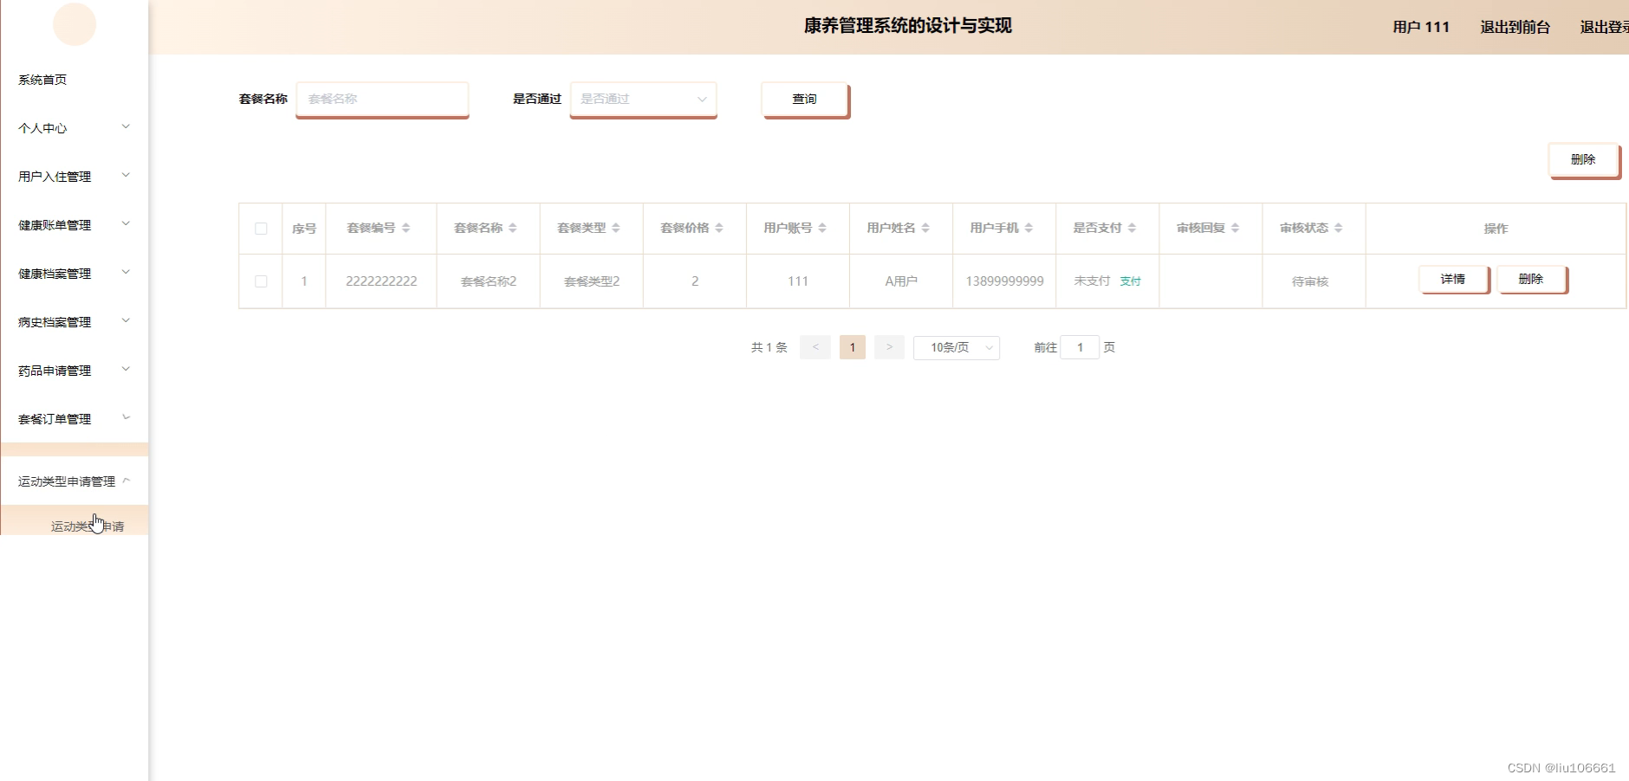
Task: Click the sort arrows on 用户手机 column
Action: click(x=1029, y=228)
